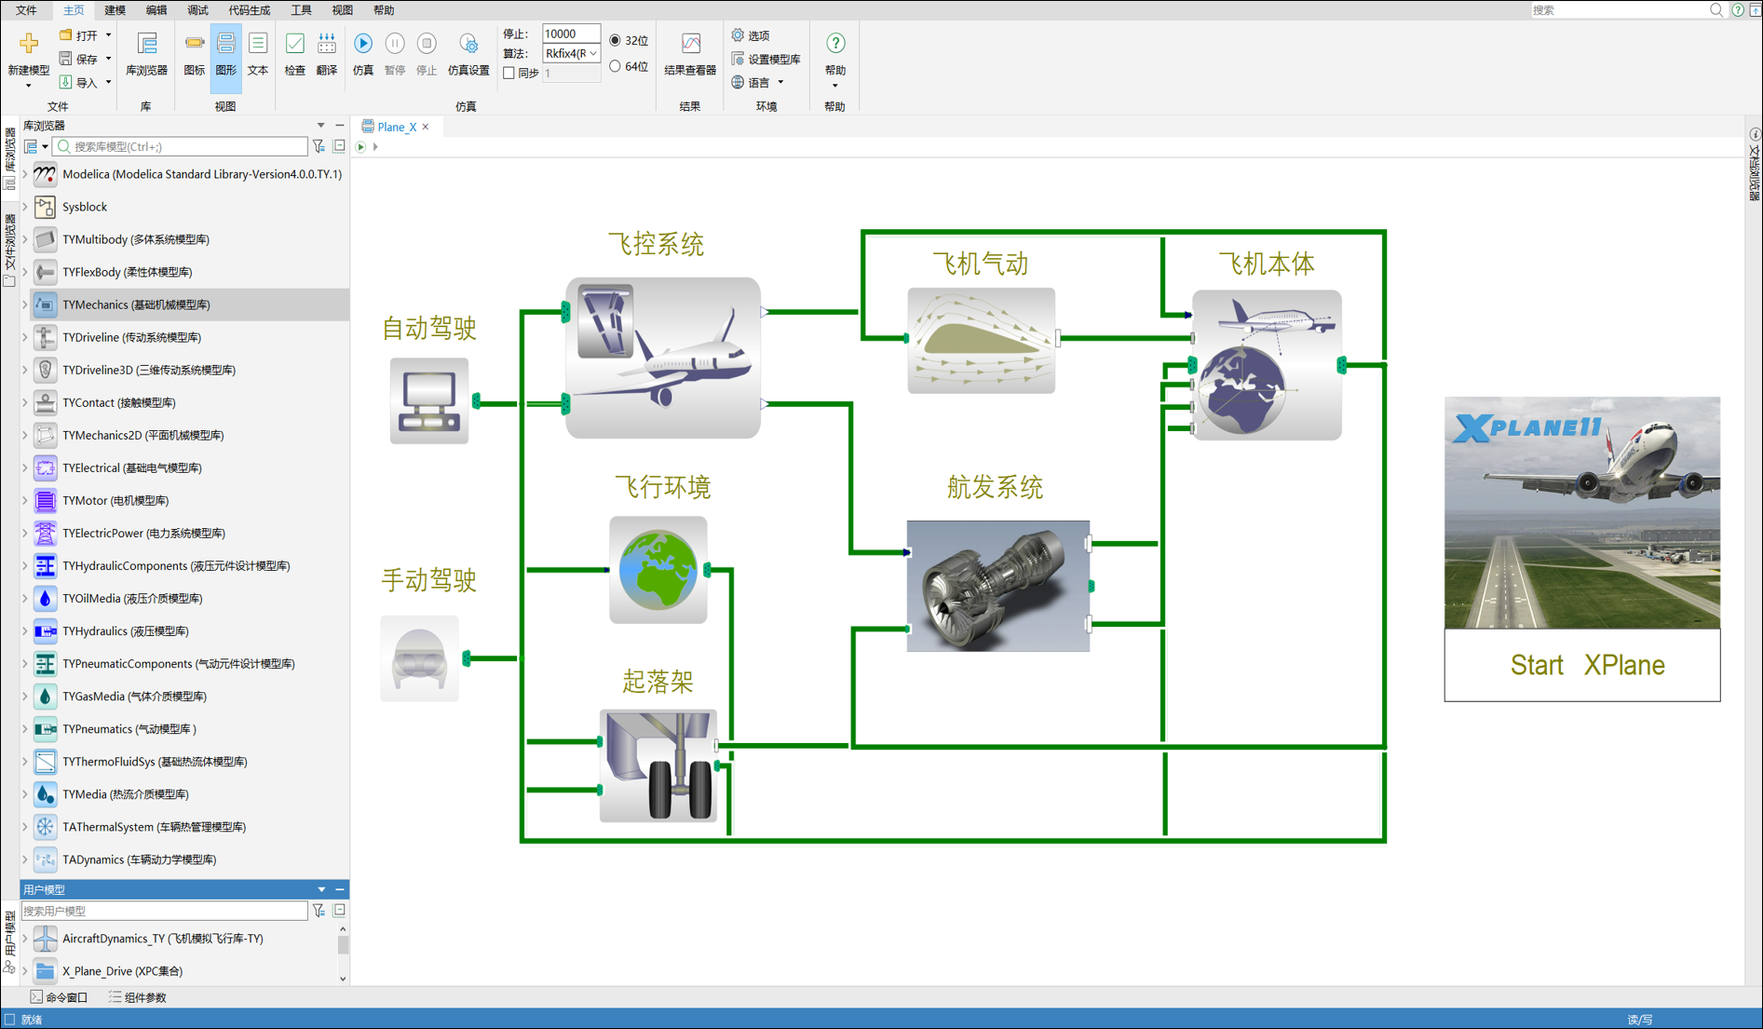Open the 建模 menu tab
This screenshot has width=1763, height=1029.
[115, 10]
